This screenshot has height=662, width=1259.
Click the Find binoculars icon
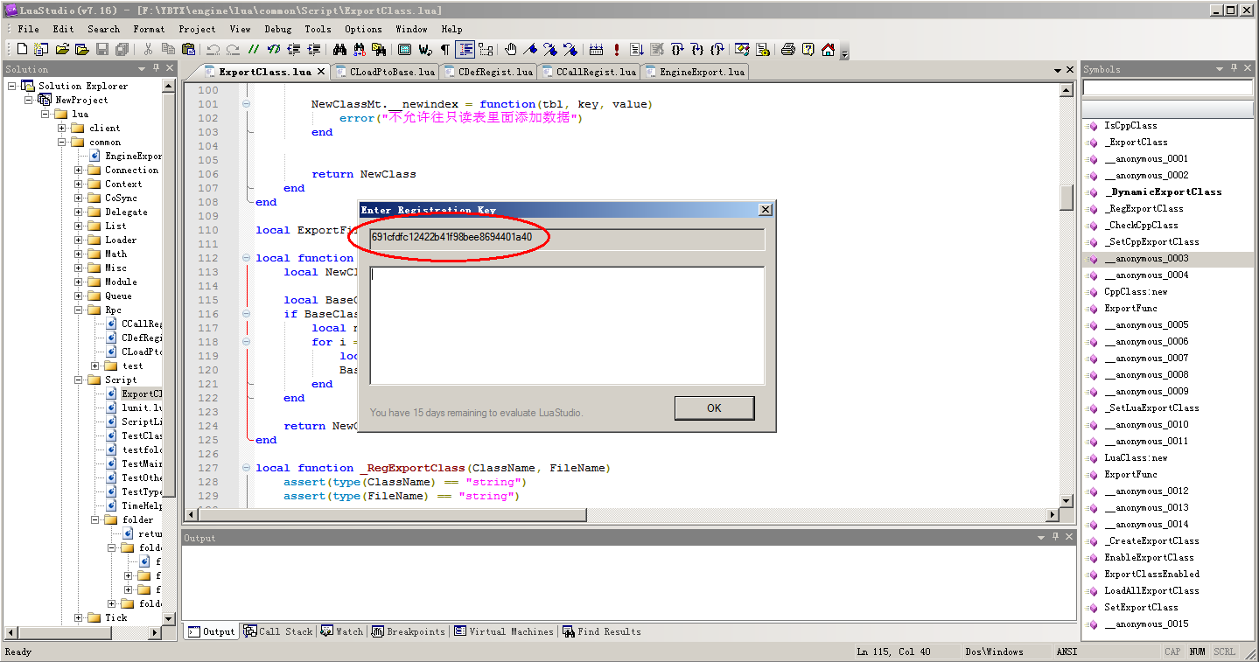tap(340, 50)
